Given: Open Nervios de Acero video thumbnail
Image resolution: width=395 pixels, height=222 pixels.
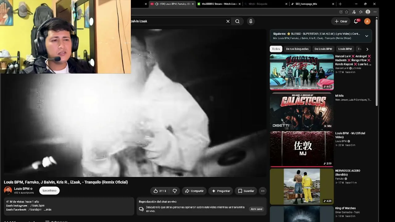Looking at the screenshot, I should 301,186.
